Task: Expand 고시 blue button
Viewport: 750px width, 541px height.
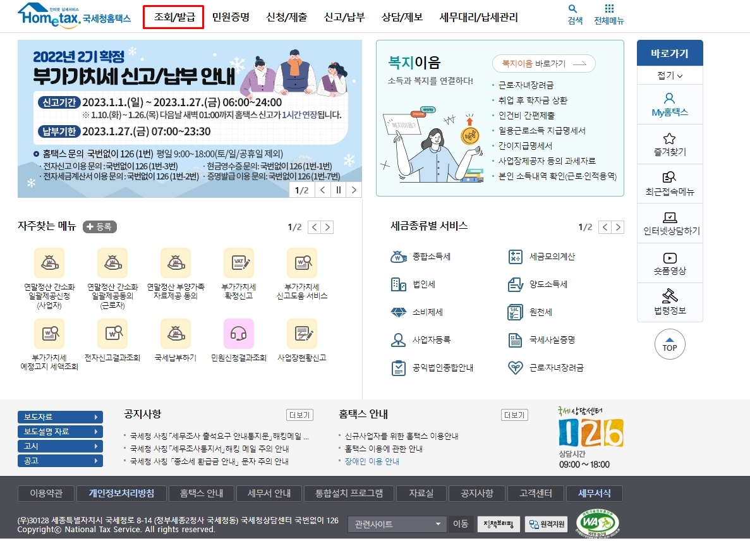Action: point(60,446)
